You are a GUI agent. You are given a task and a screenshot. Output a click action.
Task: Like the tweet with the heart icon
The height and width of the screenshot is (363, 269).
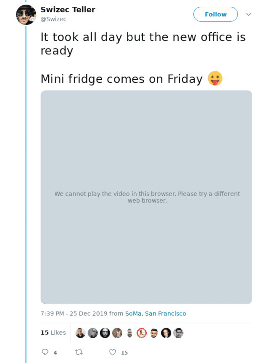coord(112,352)
